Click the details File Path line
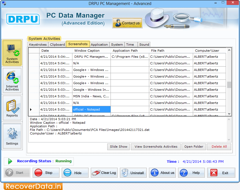The width and height of the screenshot is (240, 190). coord(90,130)
